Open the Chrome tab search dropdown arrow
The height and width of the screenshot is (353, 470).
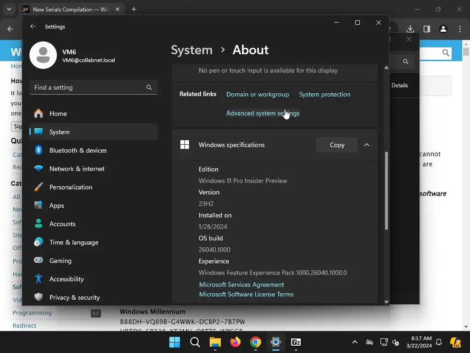point(9,9)
